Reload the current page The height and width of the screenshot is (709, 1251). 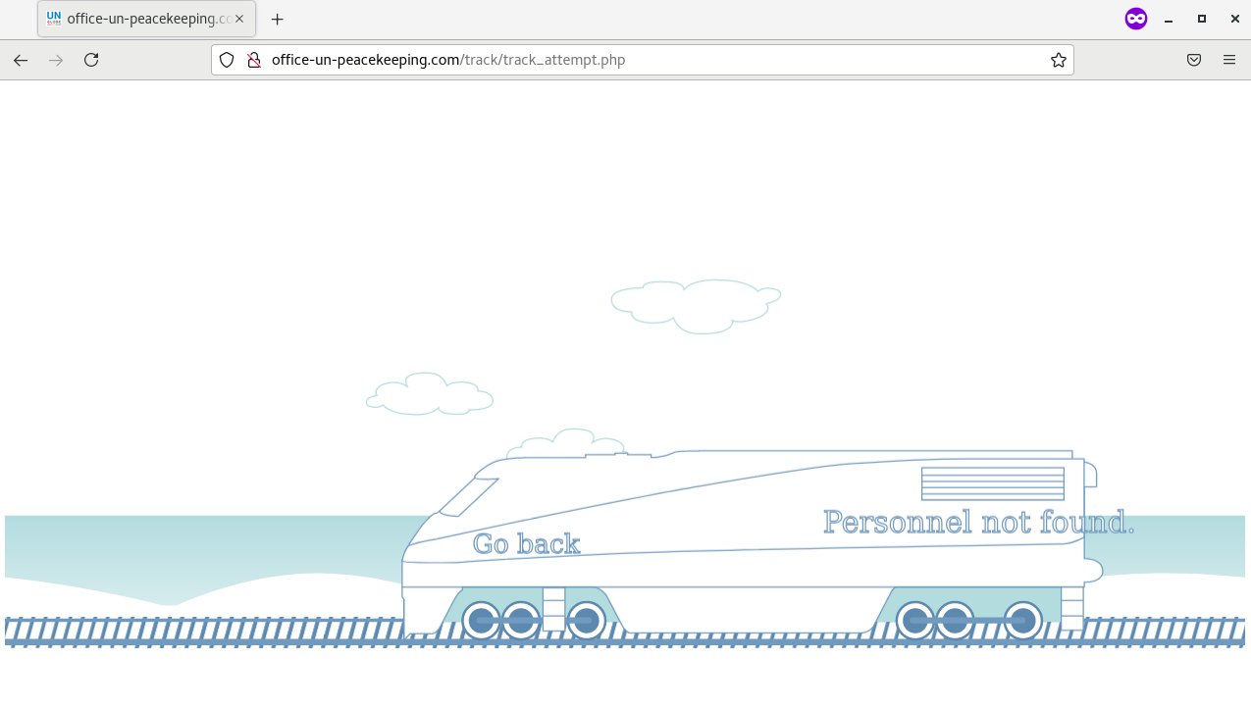tap(91, 60)
